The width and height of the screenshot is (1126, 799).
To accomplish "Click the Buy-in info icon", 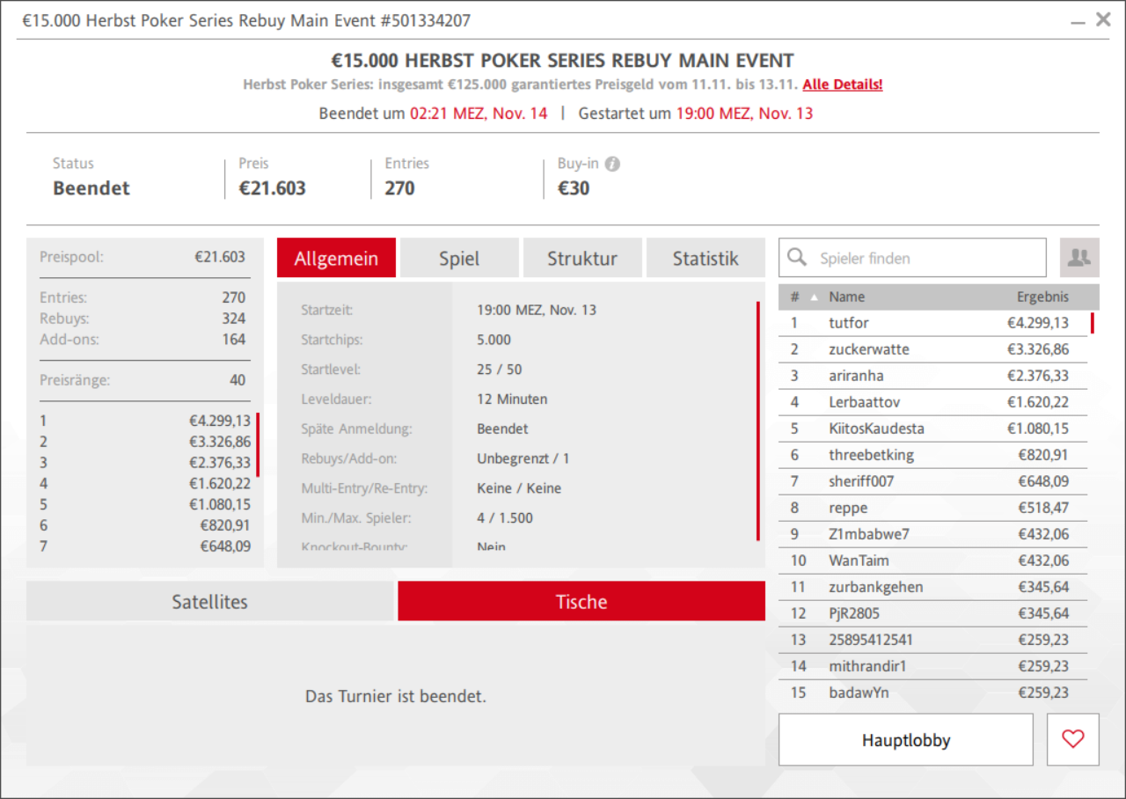I will click(613, 164).
